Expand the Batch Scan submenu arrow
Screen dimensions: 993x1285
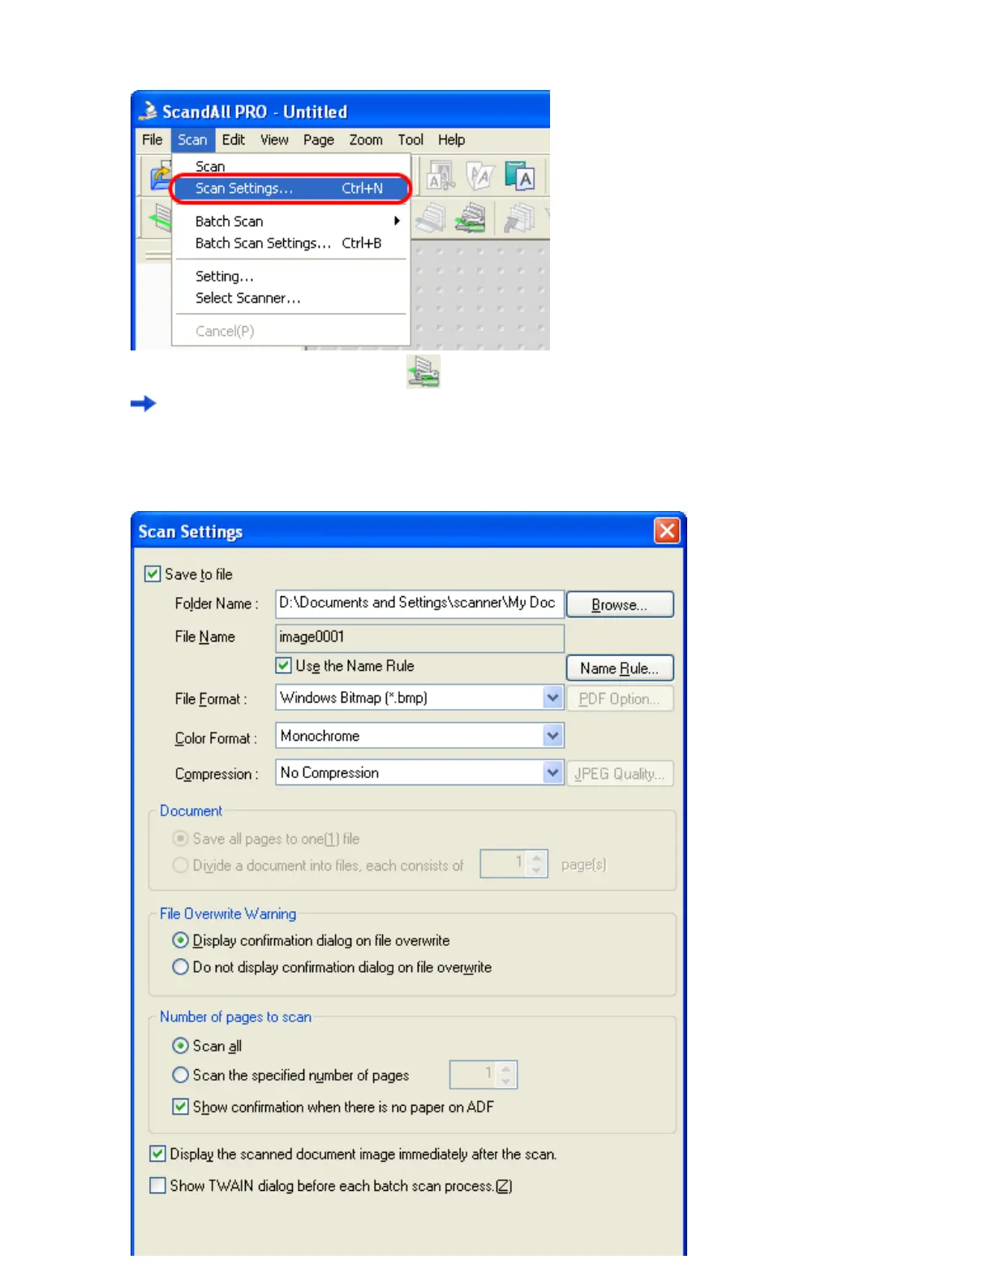pyautogui.click(x=397, y=221)
